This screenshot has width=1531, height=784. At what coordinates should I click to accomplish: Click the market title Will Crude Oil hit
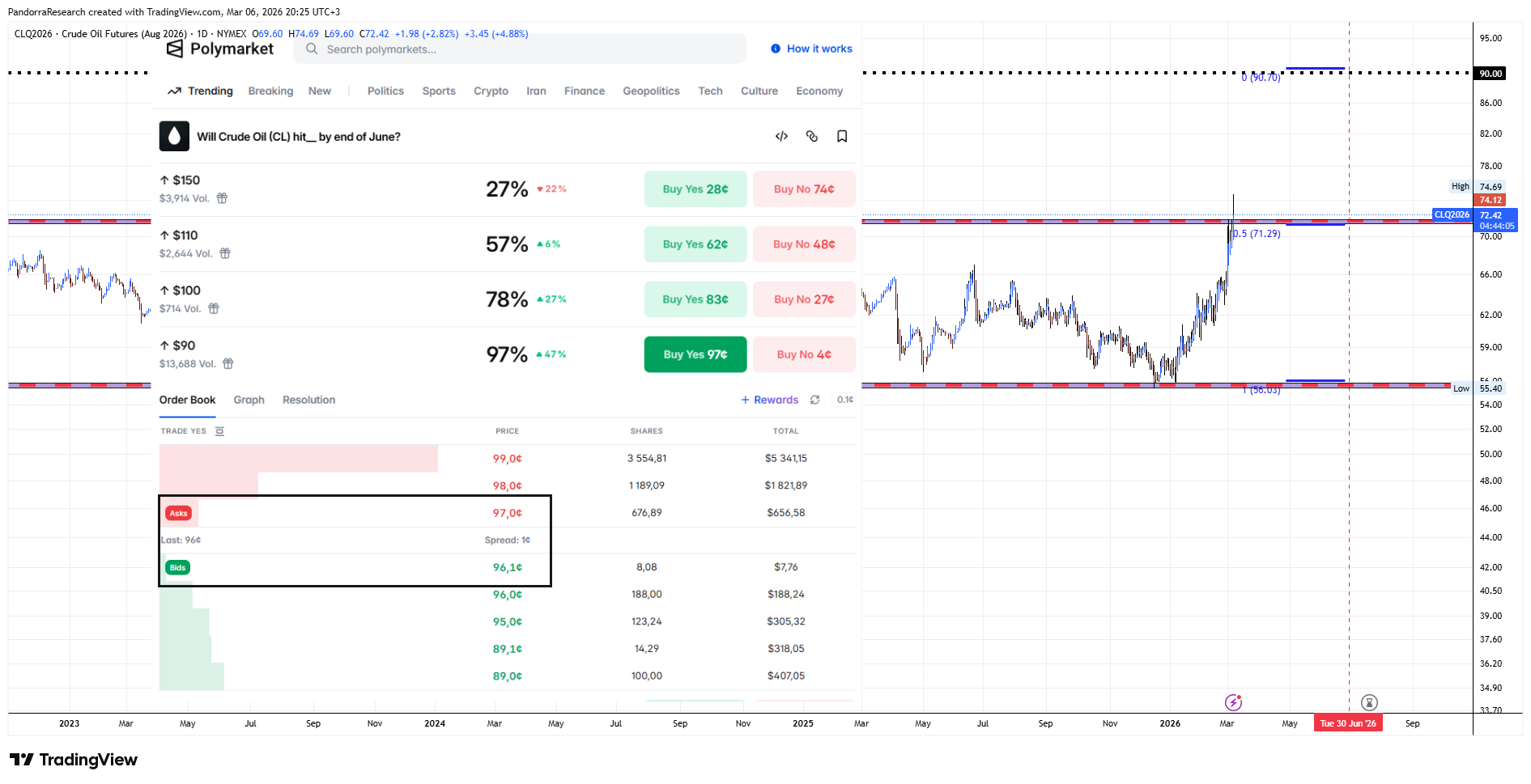pos(299,137)
